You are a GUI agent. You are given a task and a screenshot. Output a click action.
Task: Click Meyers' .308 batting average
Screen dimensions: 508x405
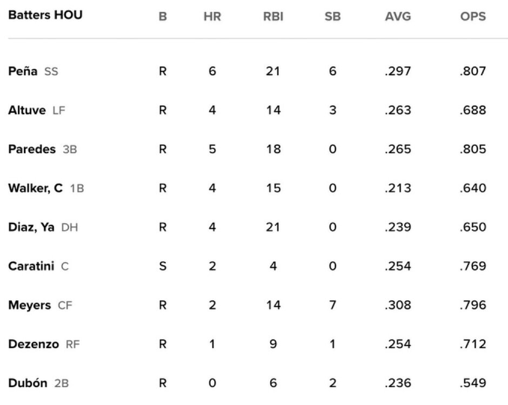[x=398, y=305]
